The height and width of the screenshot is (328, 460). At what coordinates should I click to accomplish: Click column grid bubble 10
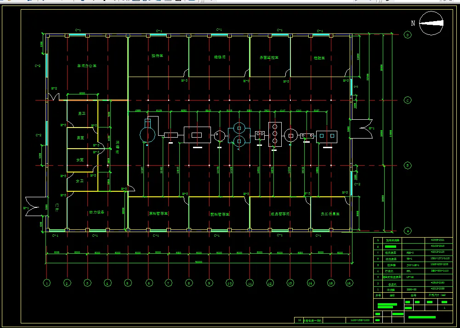(229, 283)
